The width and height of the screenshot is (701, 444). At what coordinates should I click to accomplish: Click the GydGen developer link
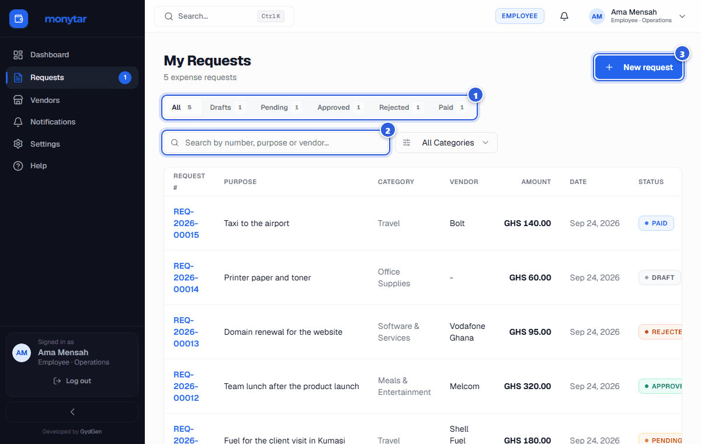click(91, 432)
